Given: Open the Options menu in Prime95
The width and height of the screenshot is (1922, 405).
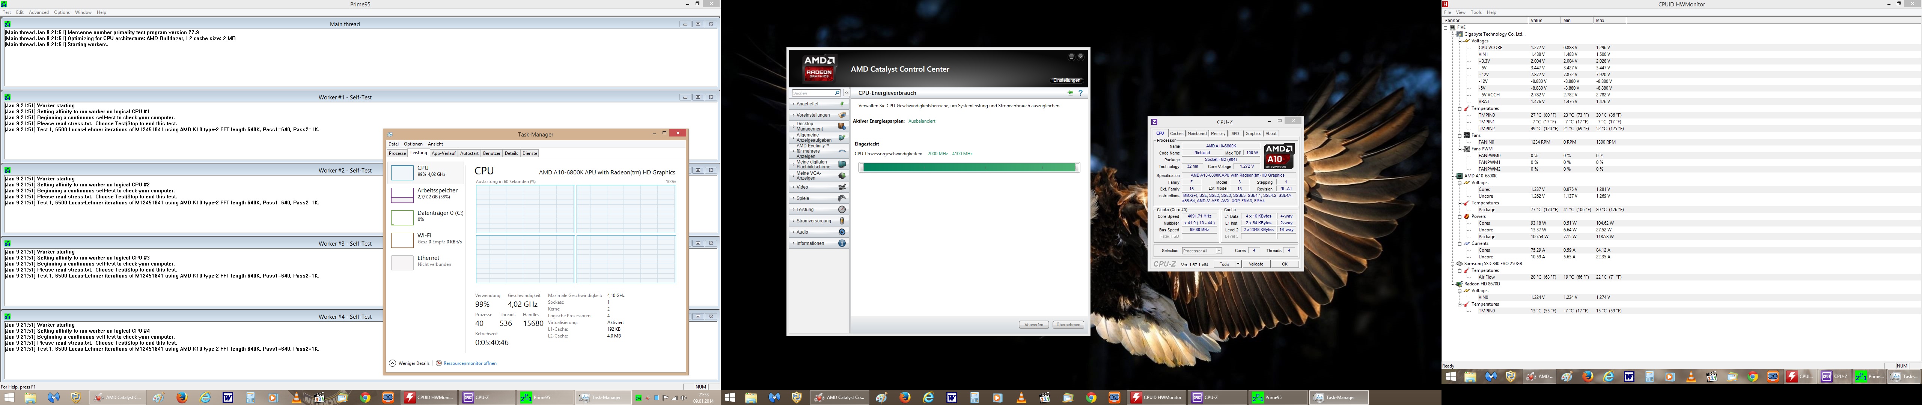Looking at the screenshot, I should 62,13.
